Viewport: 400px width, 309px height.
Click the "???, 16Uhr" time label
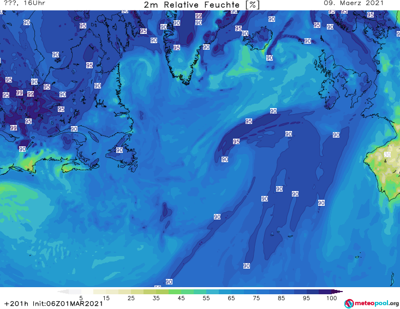point(25,3)
